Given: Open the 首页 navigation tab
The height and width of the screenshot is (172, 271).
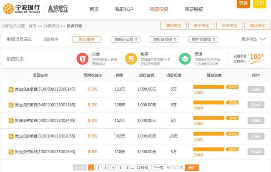Looking at the screenshot, I should click(x=94, y=9).
